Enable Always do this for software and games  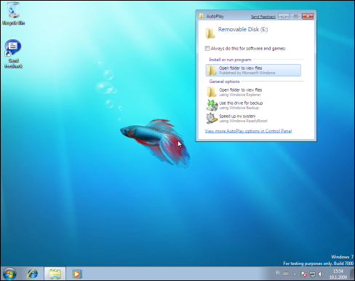click(207, 48)
